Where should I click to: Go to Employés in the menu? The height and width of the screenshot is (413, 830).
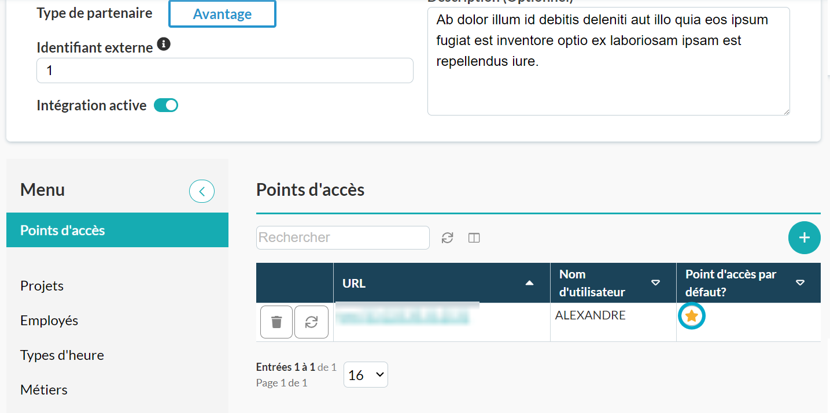49,321
